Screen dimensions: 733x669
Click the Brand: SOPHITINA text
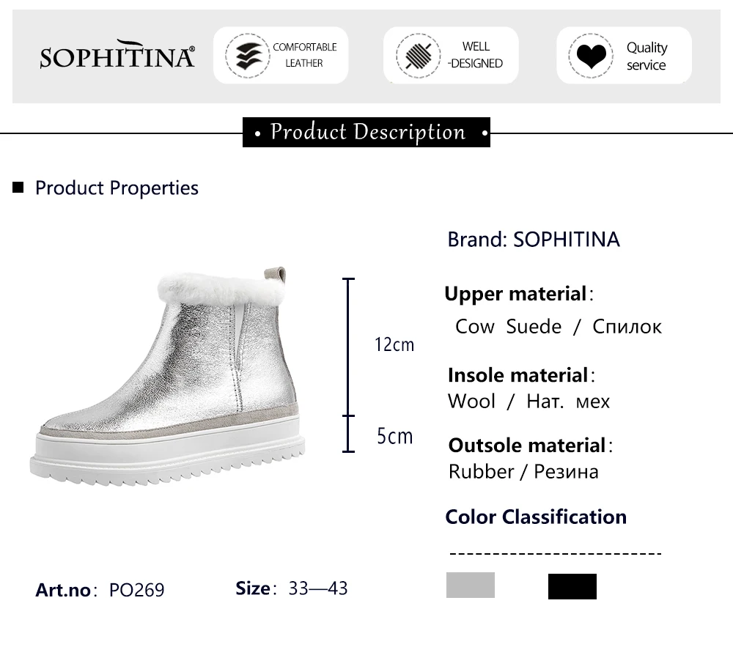click(x=534, y=240)
